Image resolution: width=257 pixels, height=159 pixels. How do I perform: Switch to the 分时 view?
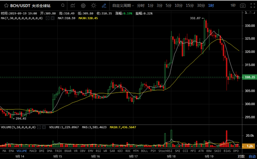tap(140, 6)
